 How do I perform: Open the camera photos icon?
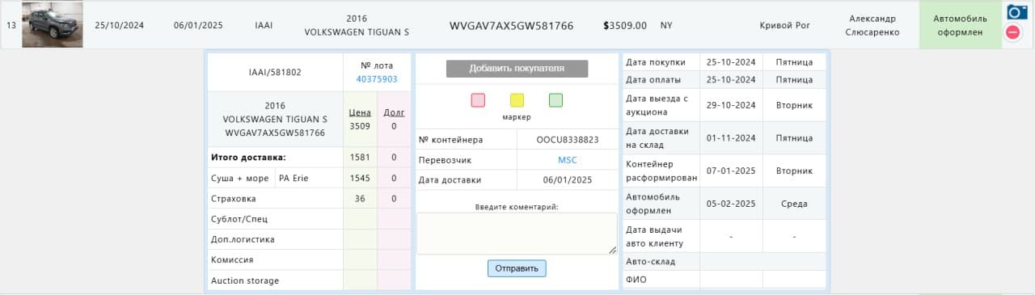pos(1016,12)
